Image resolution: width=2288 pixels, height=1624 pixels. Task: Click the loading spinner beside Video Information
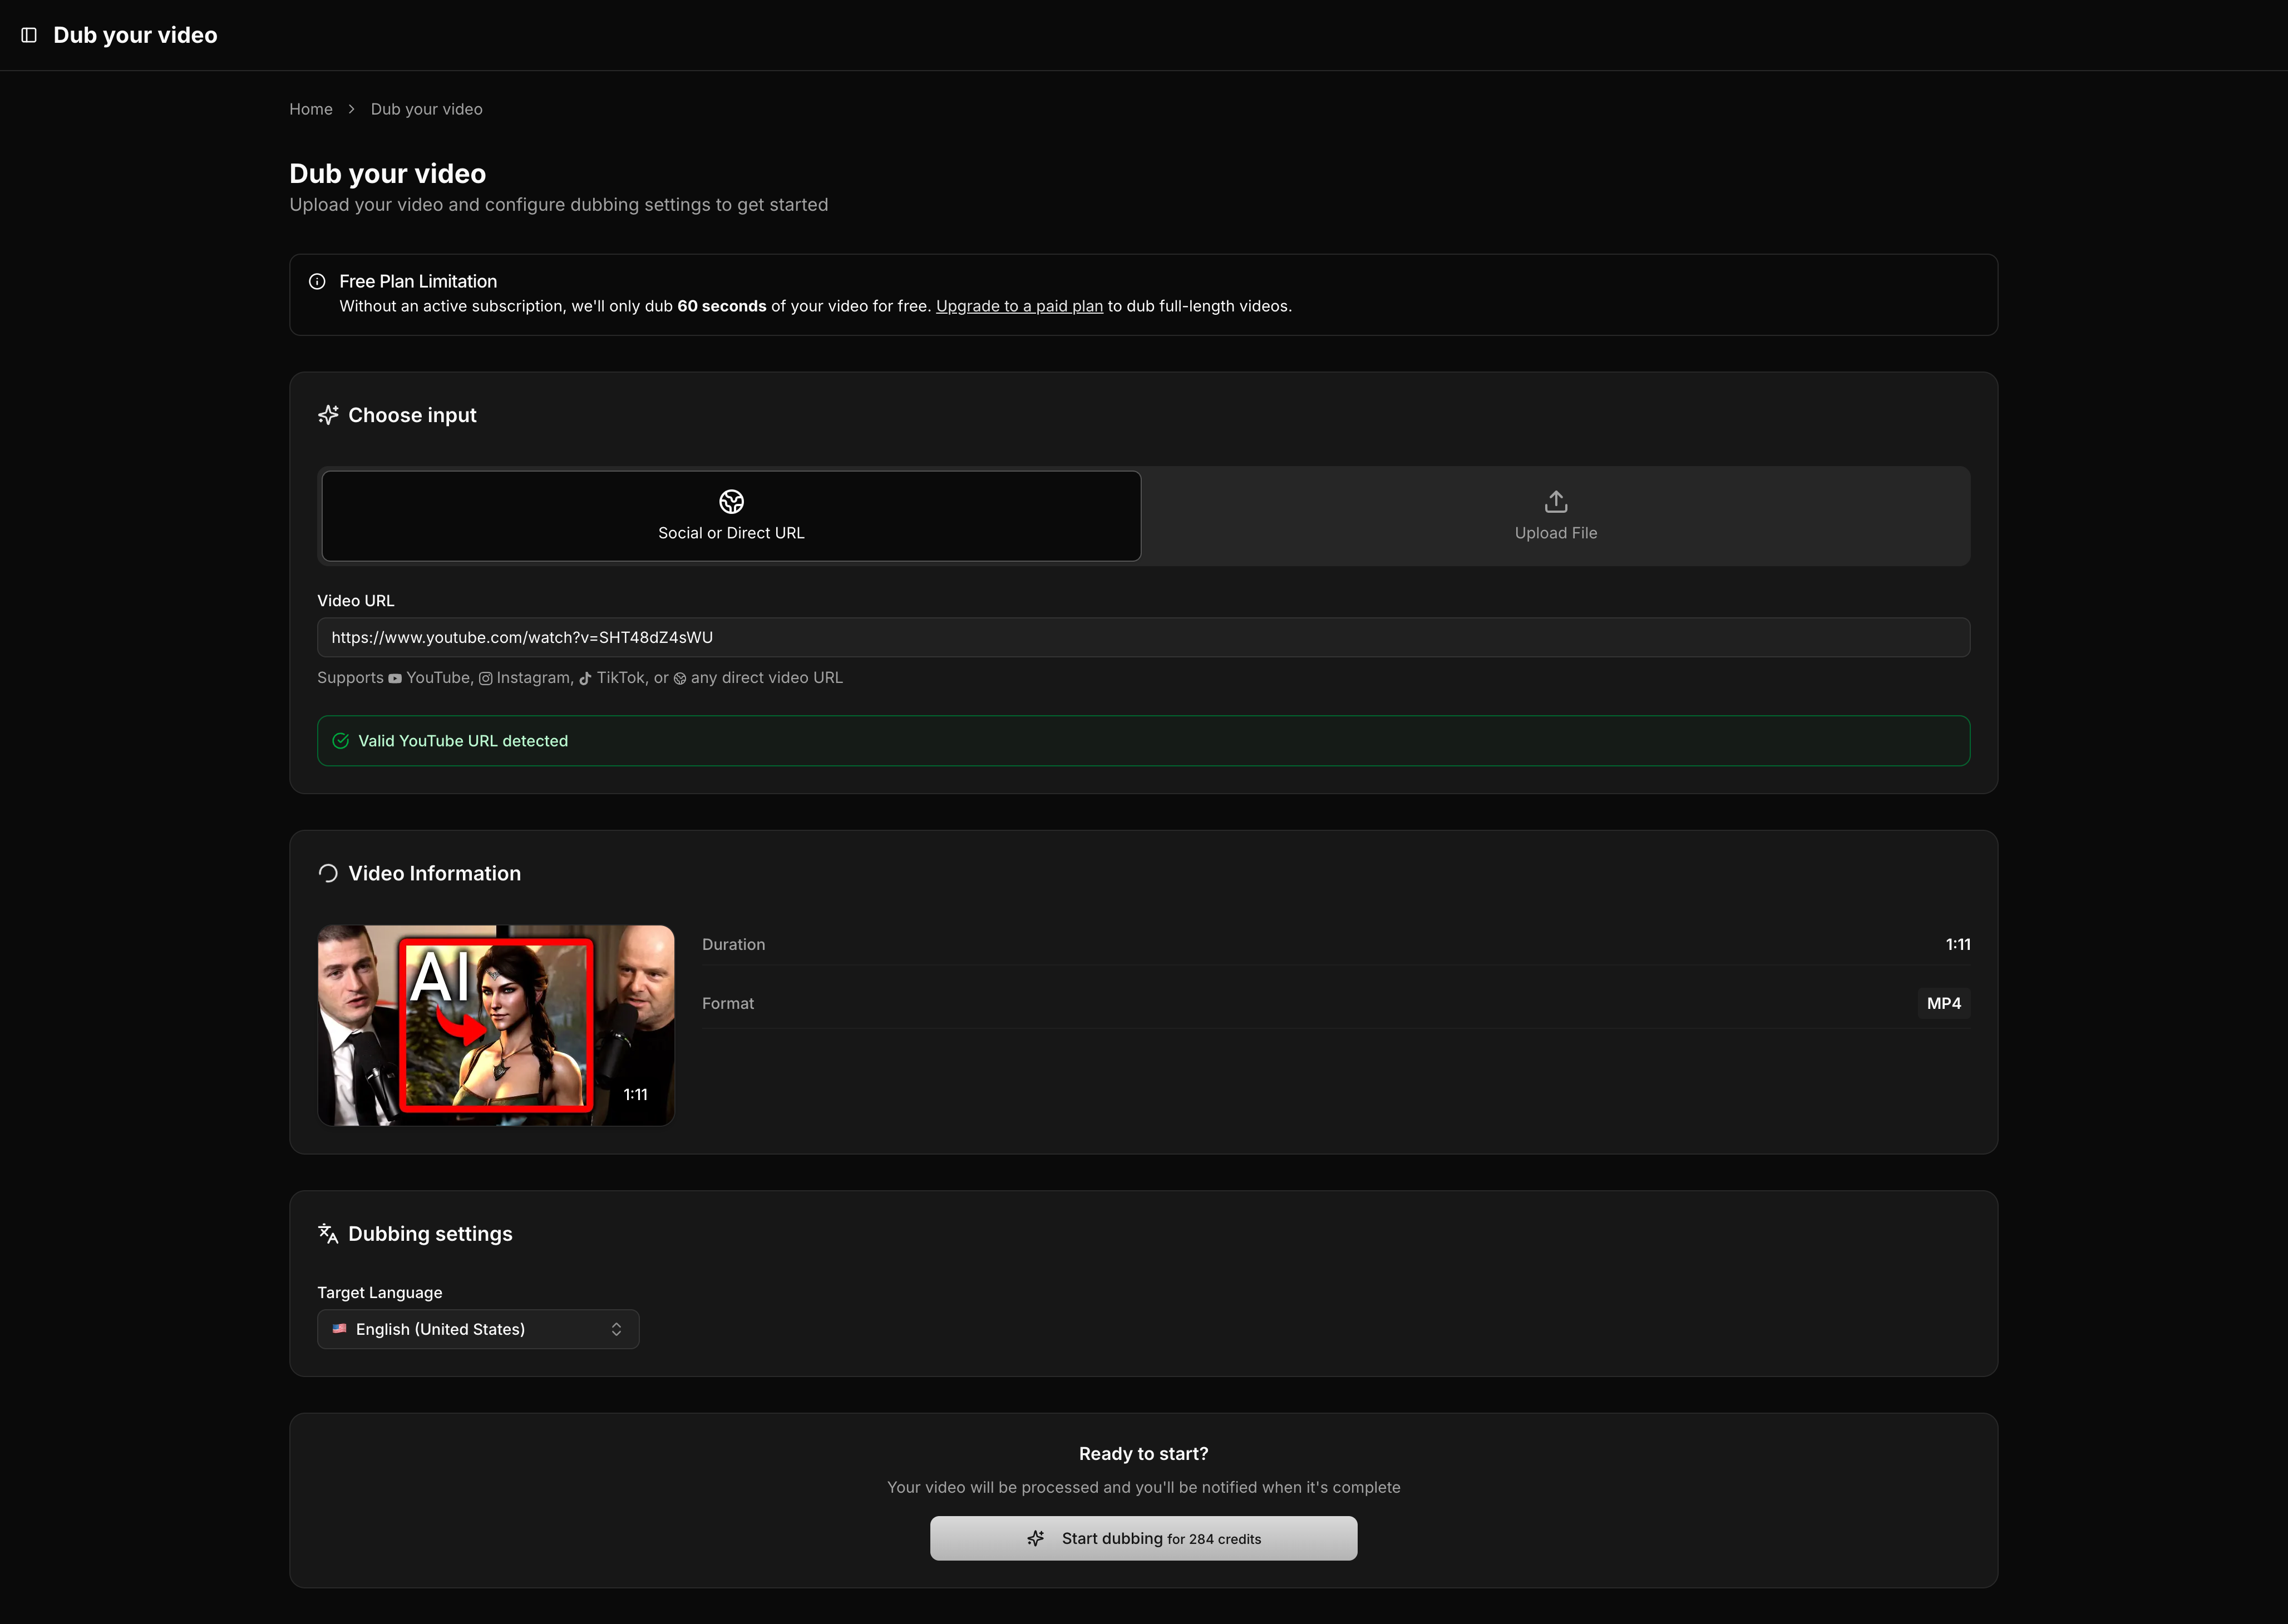327,872
